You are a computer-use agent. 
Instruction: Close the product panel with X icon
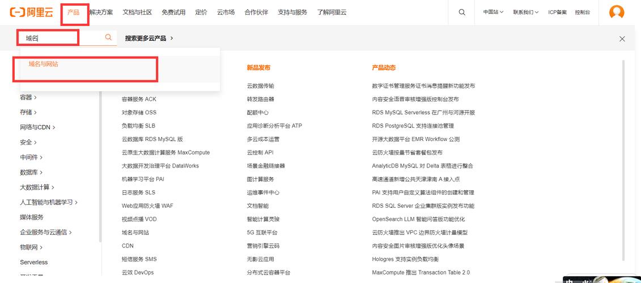tap(622, 39)
